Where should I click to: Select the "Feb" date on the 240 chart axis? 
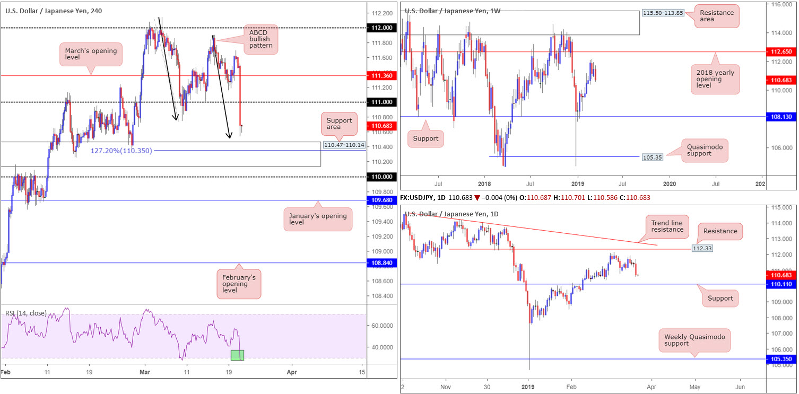(x=5, y=373)
